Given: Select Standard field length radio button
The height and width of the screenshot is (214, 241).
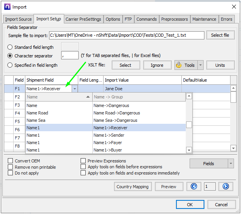Looking at the screenshot, I should 10,47.
